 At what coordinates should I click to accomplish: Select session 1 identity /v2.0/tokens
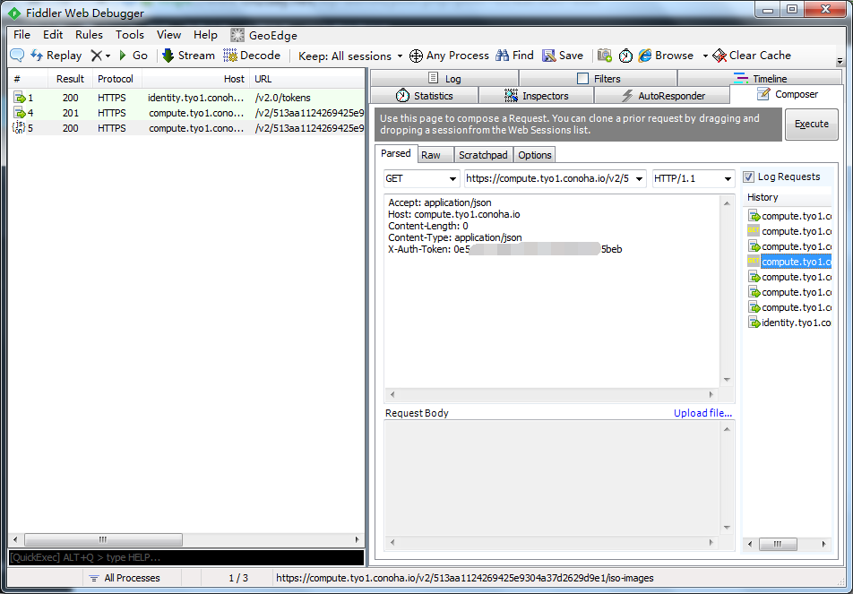186,98
